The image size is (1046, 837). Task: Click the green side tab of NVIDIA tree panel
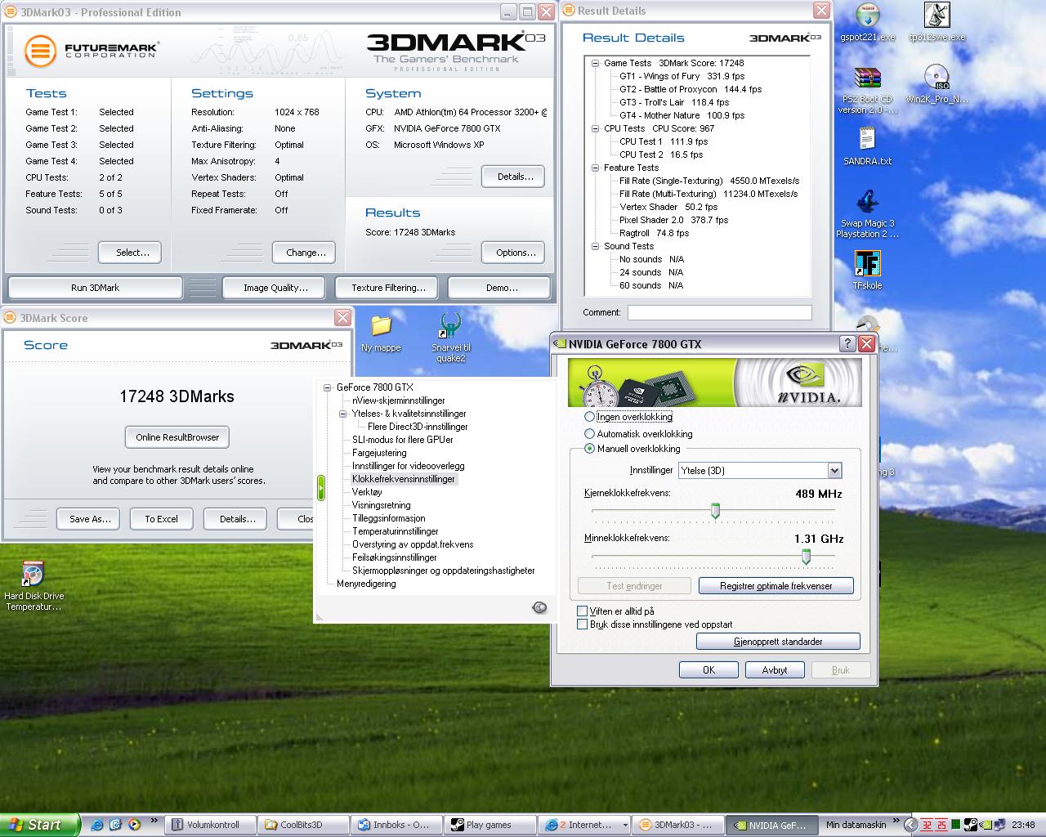point(321,488)
